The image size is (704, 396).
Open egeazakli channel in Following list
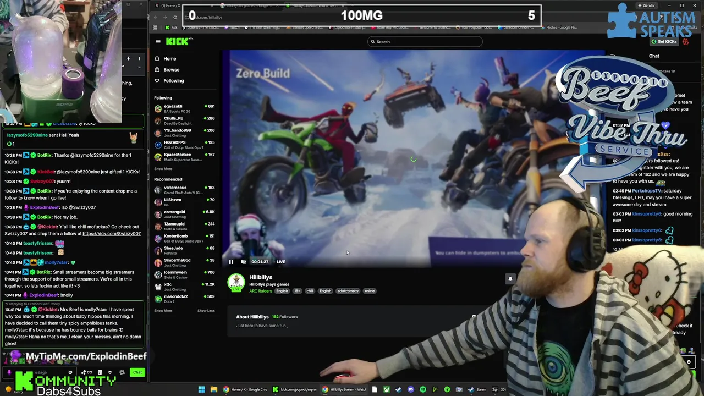click(184, 108)
